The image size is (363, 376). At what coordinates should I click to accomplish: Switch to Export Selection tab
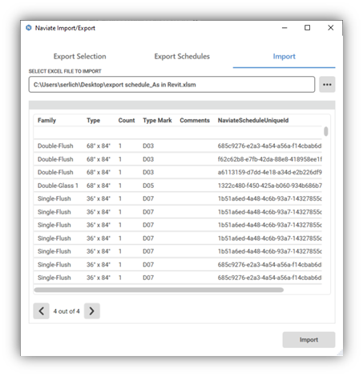click(x=79, y=56)
